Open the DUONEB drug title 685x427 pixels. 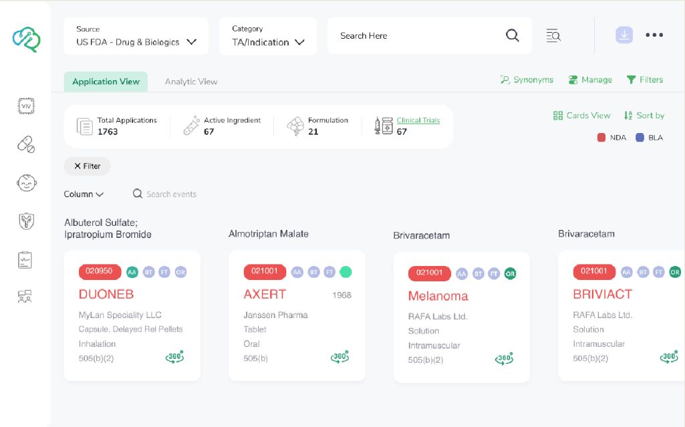pyautogui.click(x=106, y=294)
